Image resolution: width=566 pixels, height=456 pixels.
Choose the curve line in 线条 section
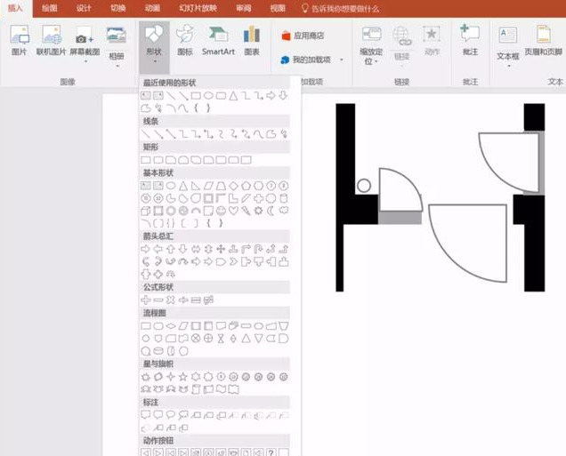(258, 134)
